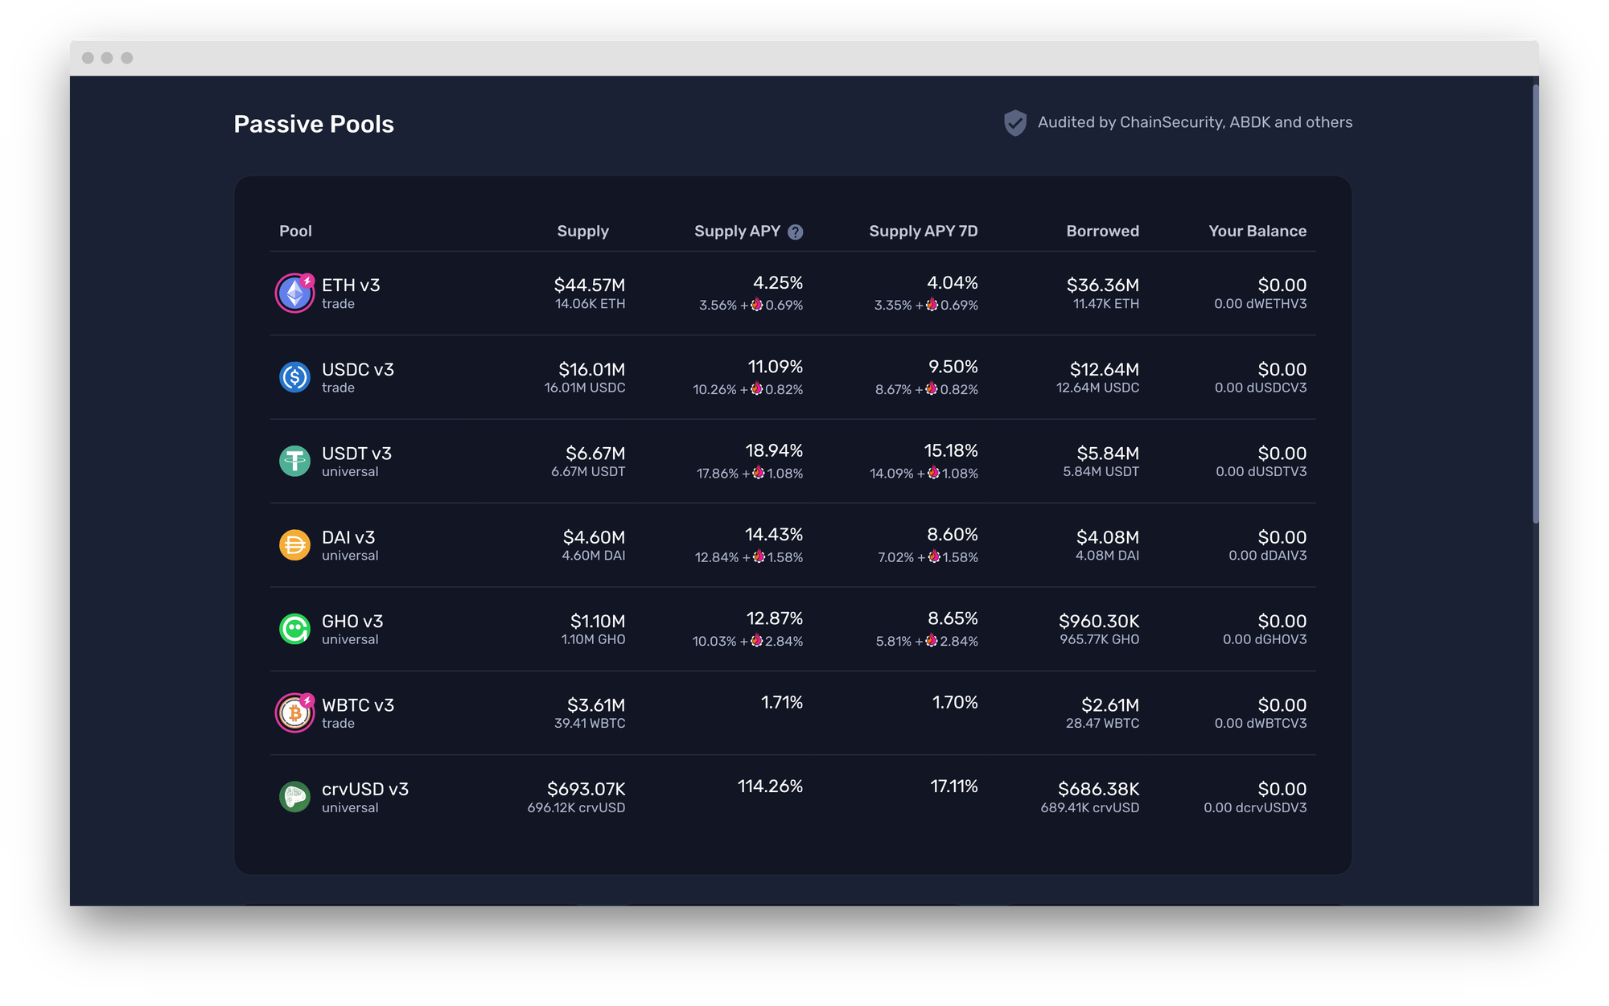
Task: Click the audit shield checkmark icon
Action: click(x=1014, y=123)
